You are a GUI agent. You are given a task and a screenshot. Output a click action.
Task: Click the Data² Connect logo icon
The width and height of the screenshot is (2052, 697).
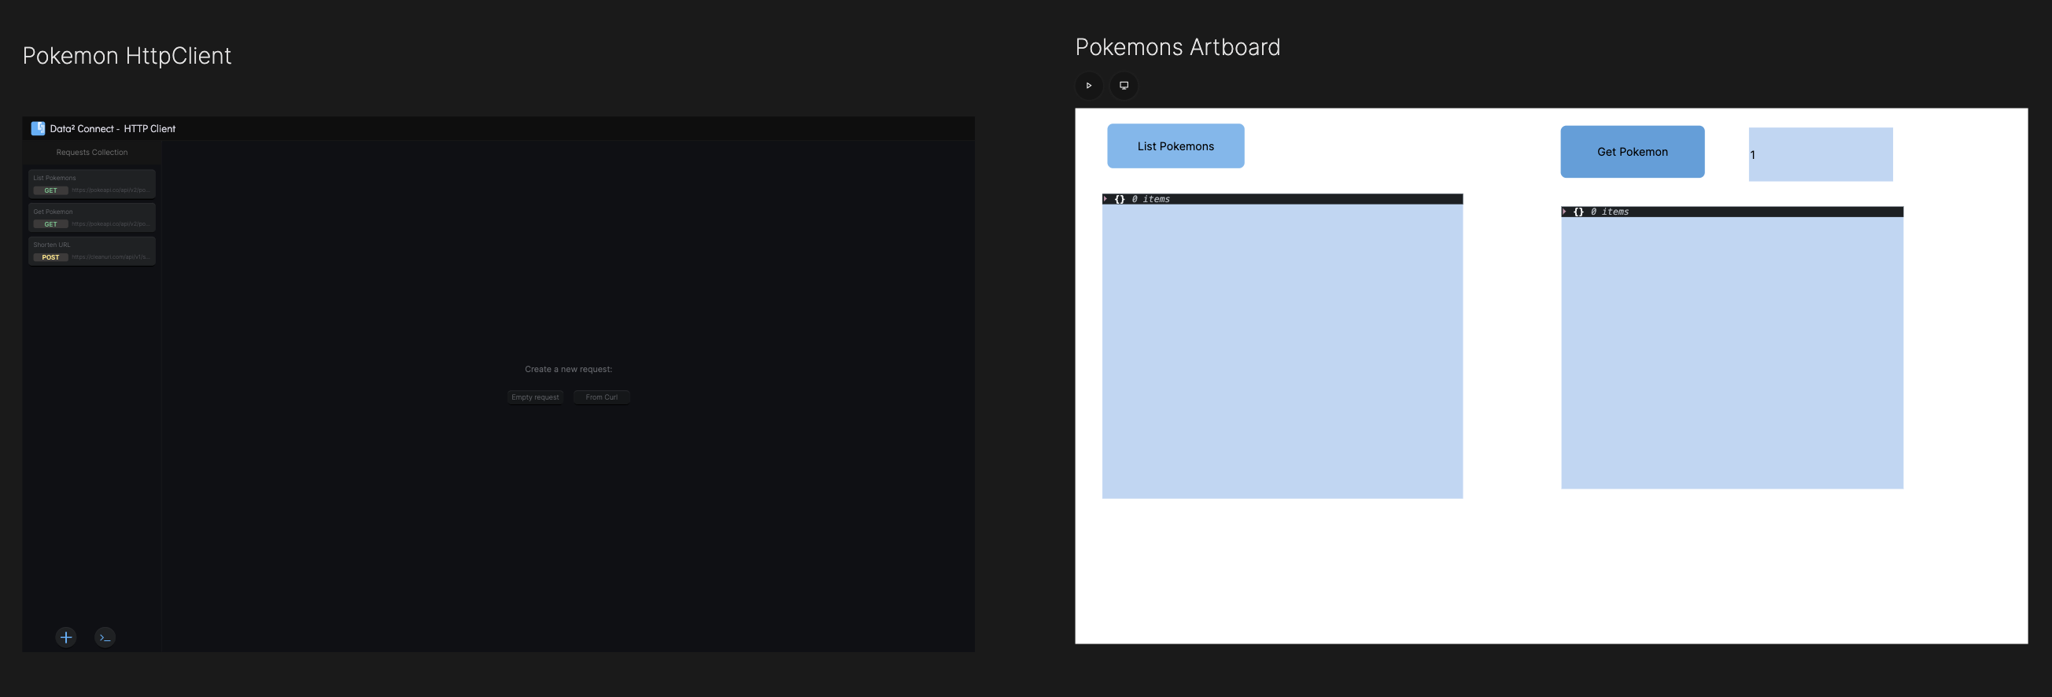click(38, 128)
